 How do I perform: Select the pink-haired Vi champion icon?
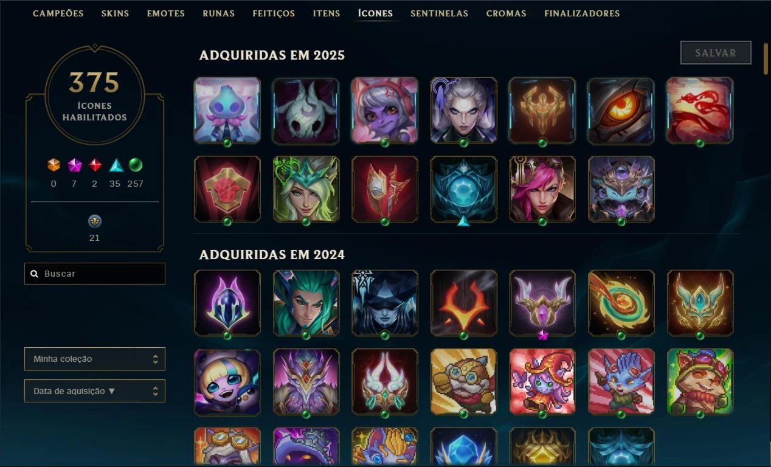pyautogui.click(x=542, y=190)
